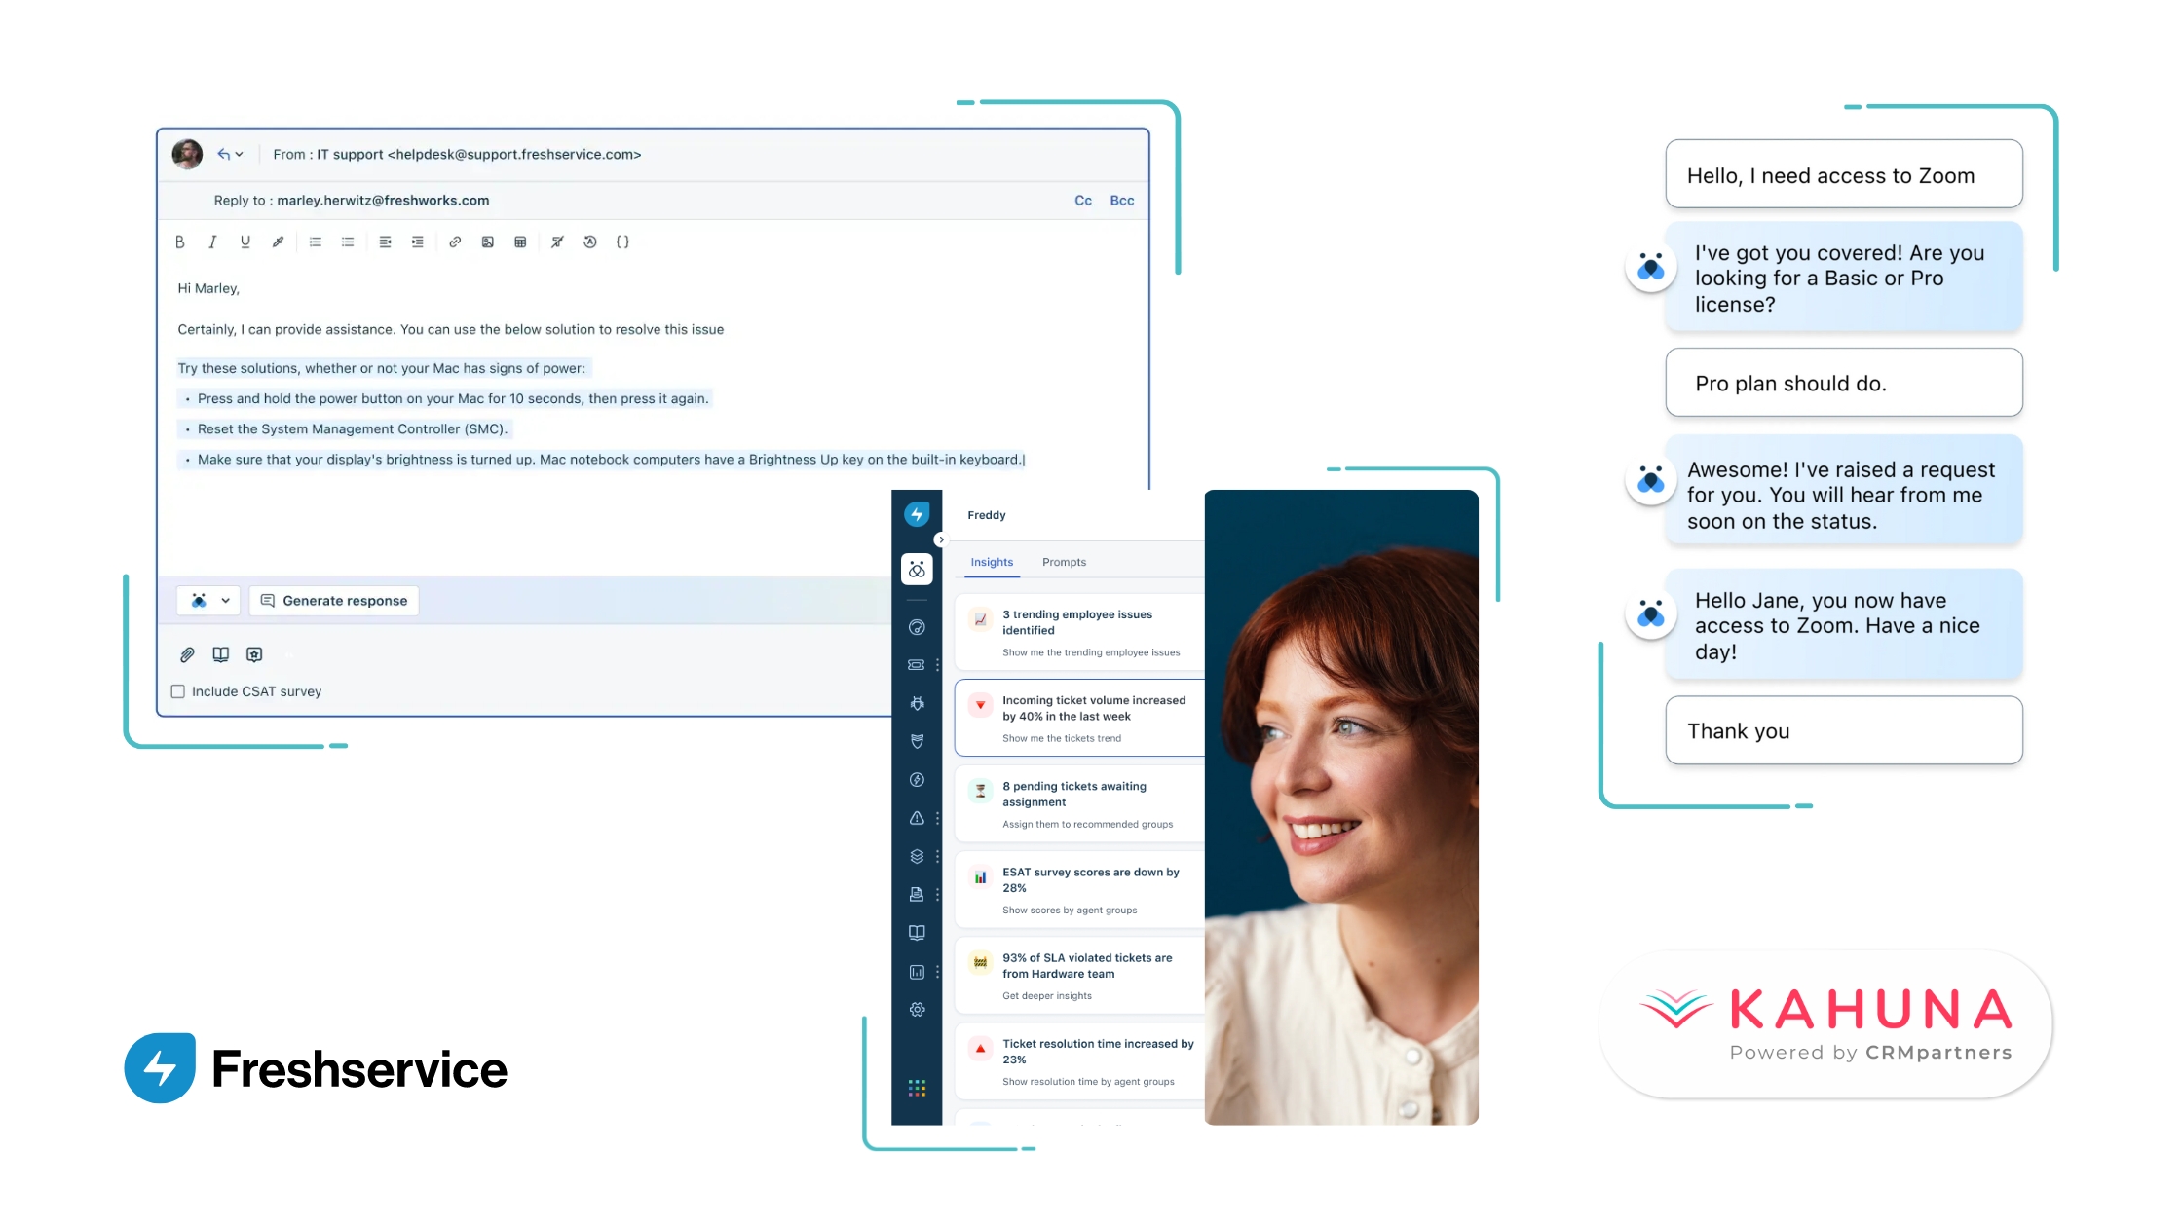Enable the Include CSAT survey checkbox
This screenshot has height=1227, width=2182.
[x=178, y=691]
